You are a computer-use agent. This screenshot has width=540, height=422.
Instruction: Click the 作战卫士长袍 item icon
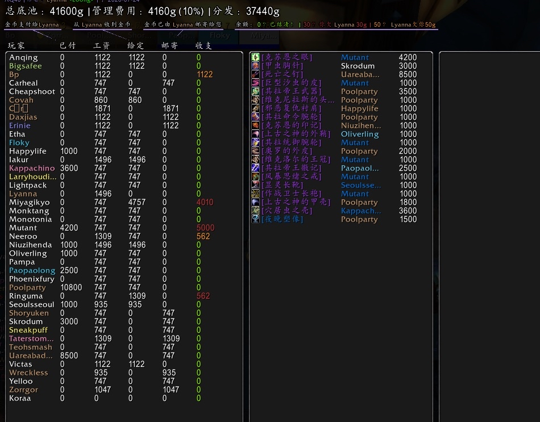click(x=255, y=194)
